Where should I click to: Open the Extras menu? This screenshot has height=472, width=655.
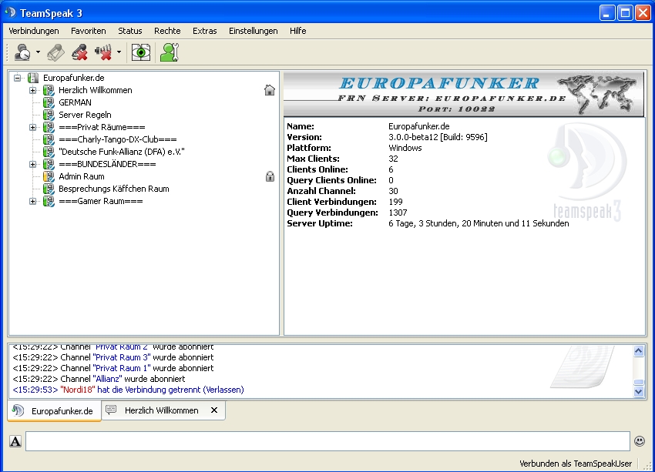pos(205,31)
